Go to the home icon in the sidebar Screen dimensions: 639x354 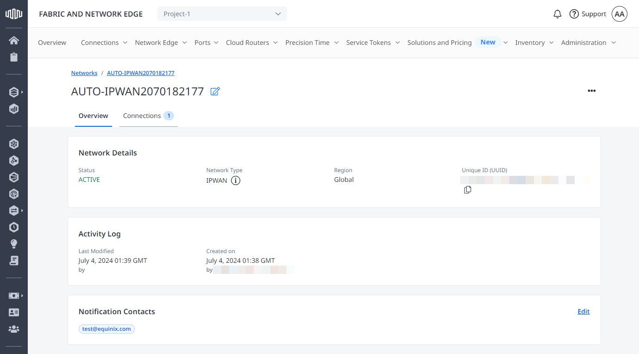click(14, 40)
